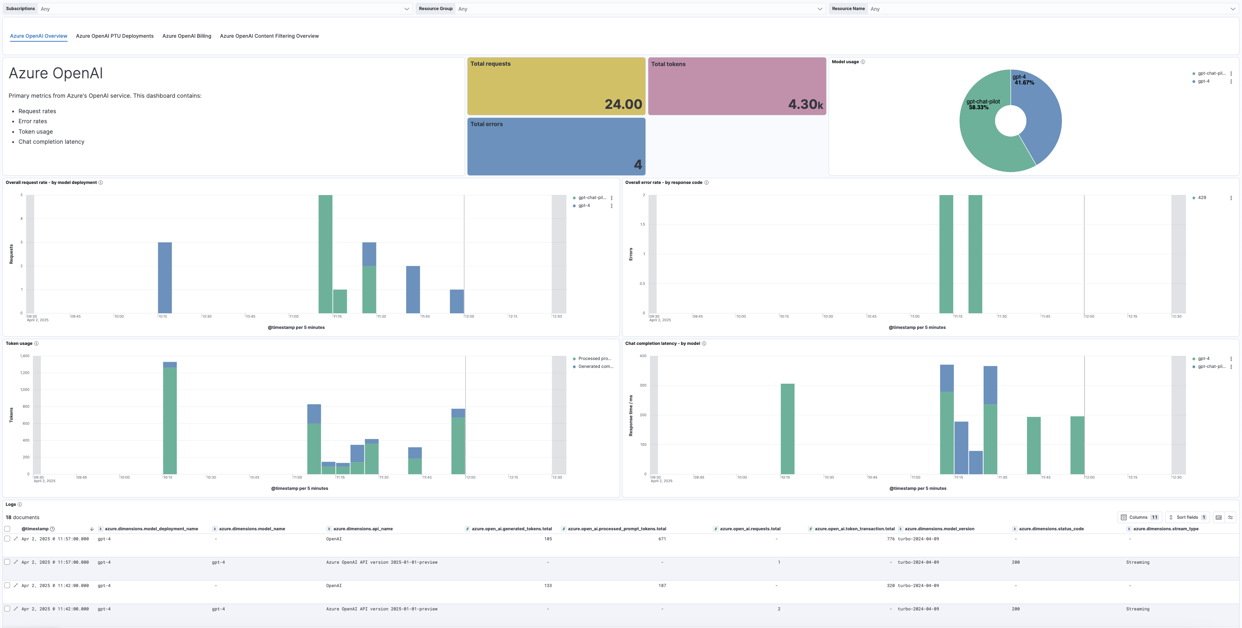
Task: Open the Azure OpenAI Billing tab
Action: [x=187, y=36]
